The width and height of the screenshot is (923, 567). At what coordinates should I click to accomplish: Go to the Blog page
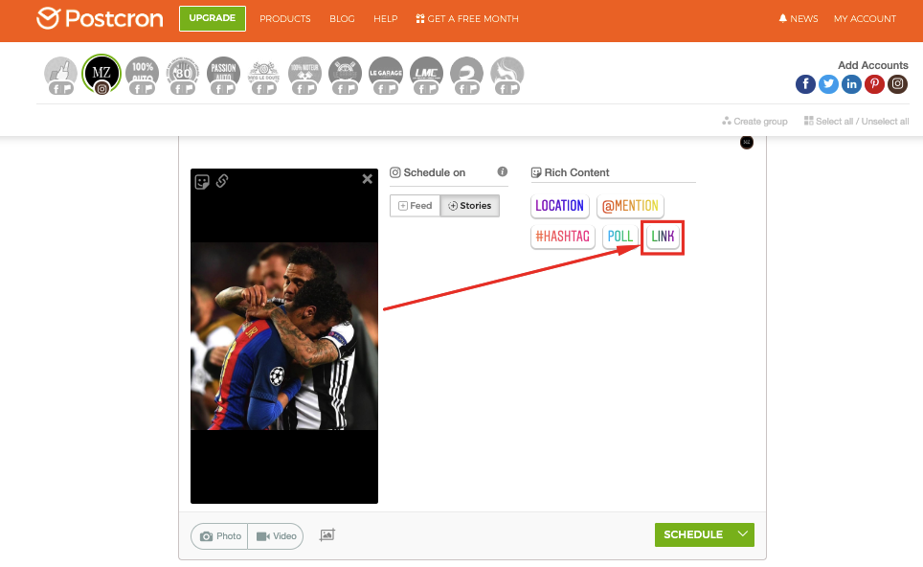tap(342, 18)
